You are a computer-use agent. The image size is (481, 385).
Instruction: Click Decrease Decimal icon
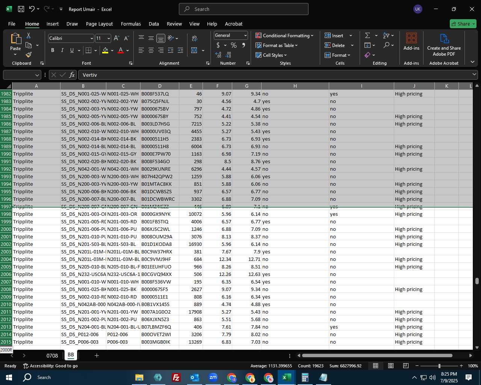tap(228, 55)
